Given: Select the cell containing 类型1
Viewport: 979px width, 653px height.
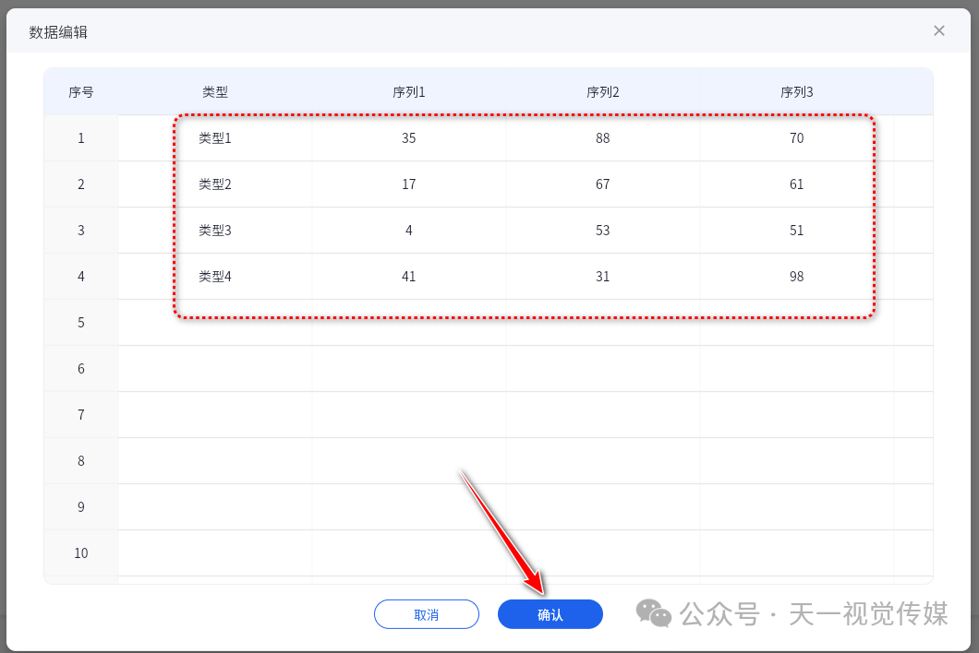Looking at the screenshot, I should point(214,137).
